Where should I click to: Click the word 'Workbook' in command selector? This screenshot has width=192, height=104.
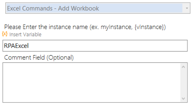[x=85, y=8]
